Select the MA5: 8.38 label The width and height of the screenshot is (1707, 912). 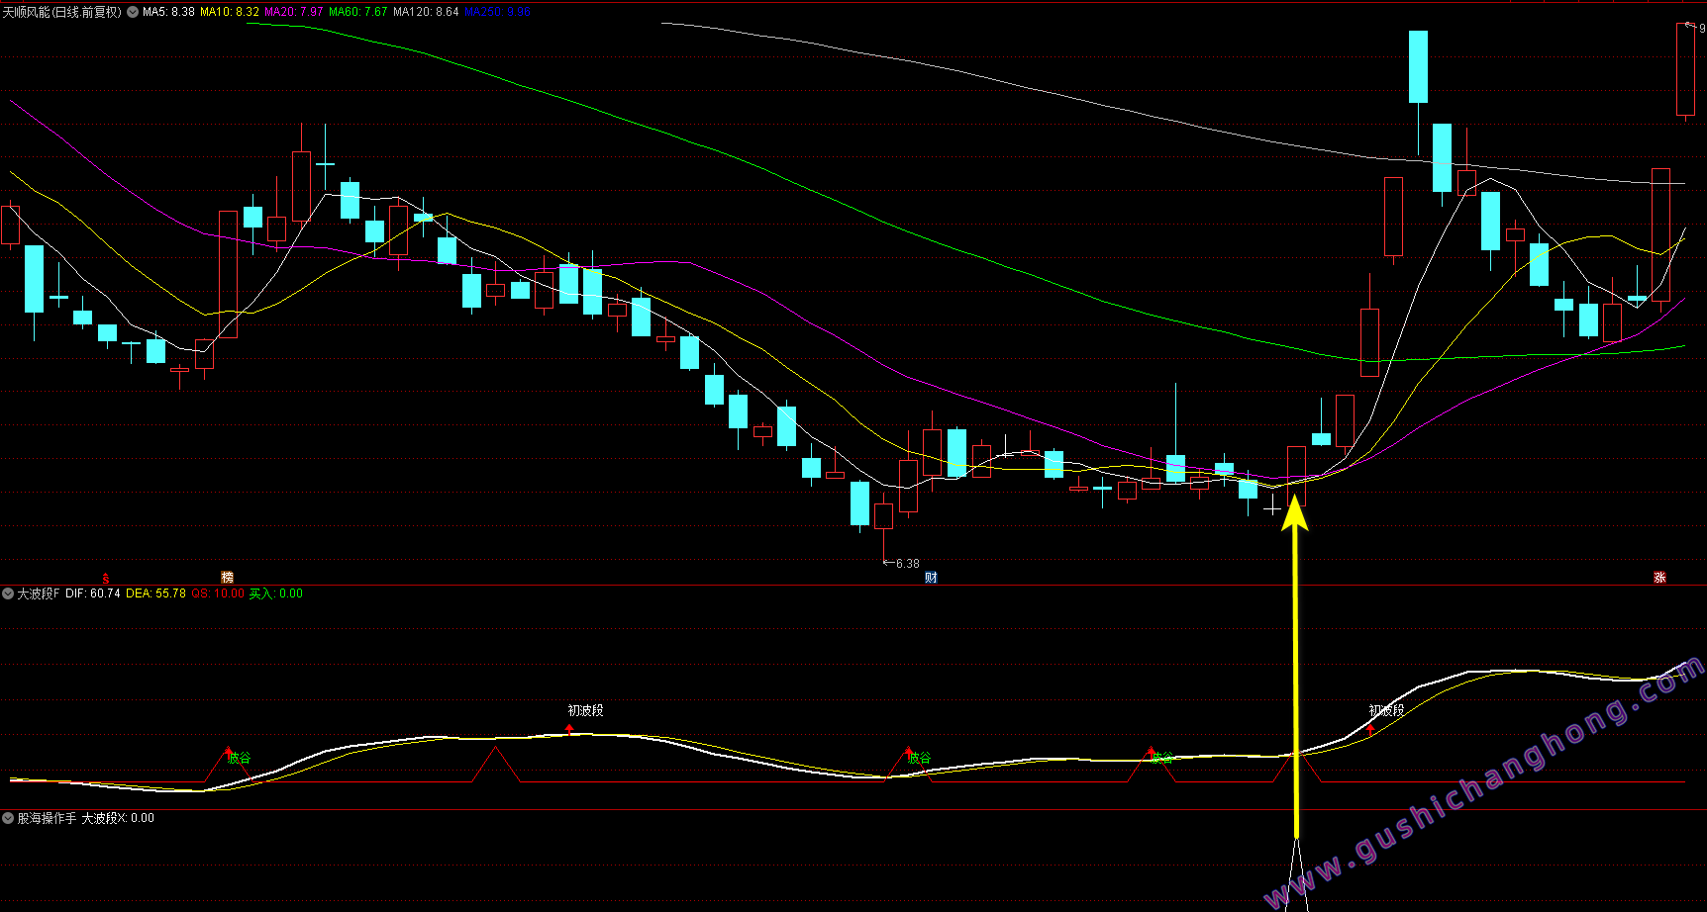[168, 12]
